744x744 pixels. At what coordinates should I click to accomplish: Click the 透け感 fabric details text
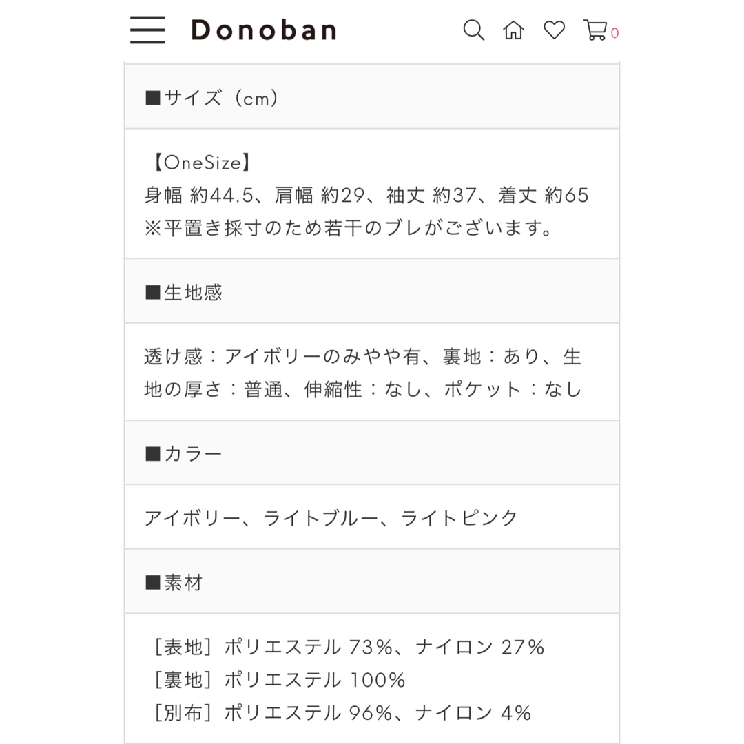363,356
